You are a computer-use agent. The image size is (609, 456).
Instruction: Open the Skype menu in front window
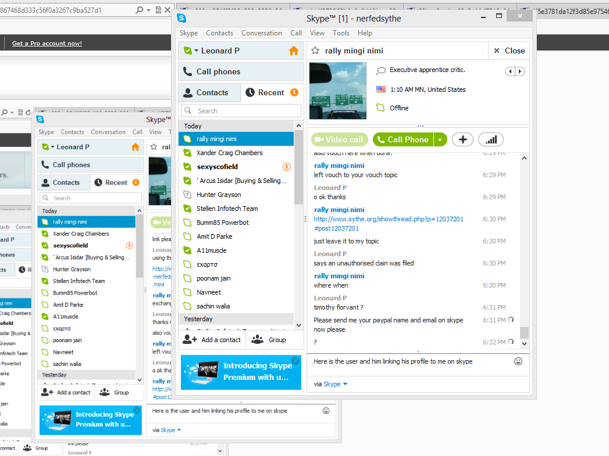coord(189,33)
